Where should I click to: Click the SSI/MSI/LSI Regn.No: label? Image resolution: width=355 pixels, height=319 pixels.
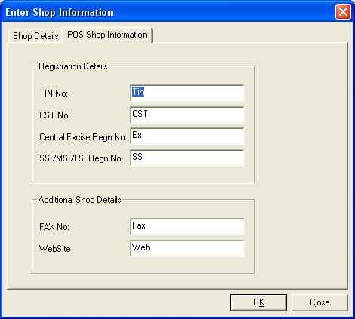81,158
